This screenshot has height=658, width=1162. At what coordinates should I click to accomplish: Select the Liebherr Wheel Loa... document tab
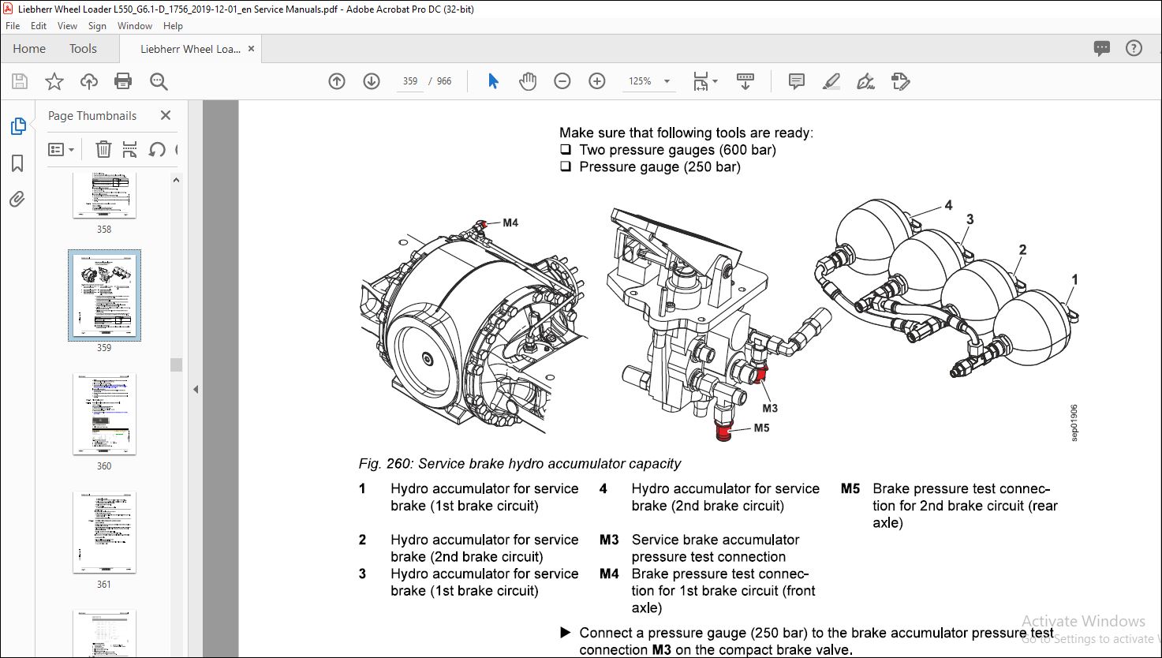click(190, 48)
